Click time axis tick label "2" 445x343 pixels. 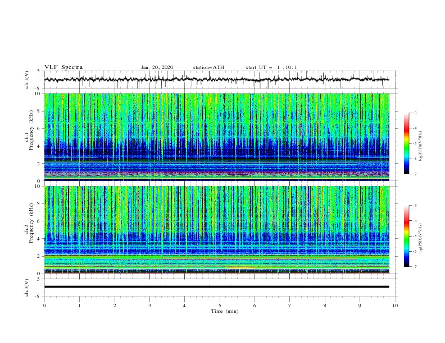(x=115, y=305)
